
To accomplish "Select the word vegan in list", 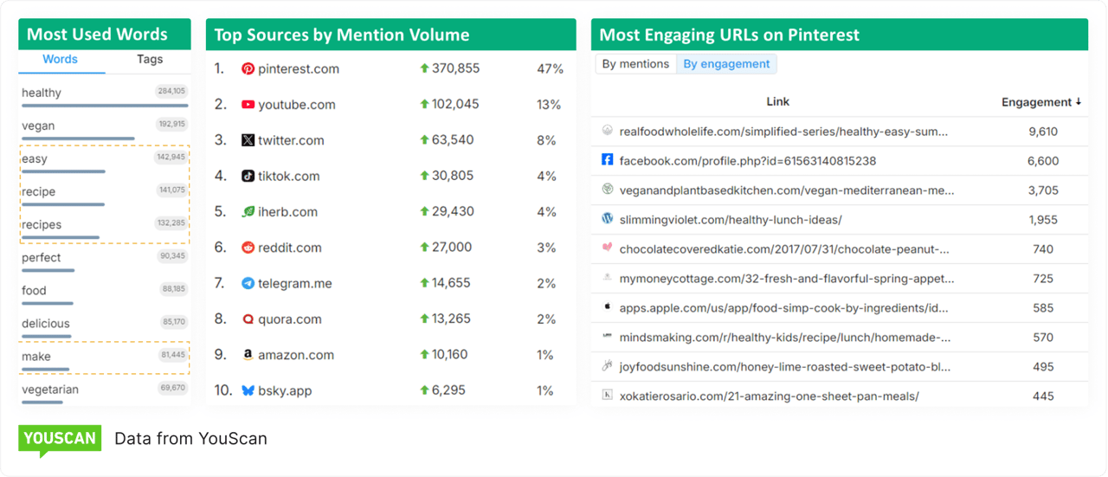I will (x=38, y=126).
